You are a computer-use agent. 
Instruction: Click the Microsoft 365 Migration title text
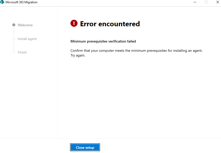22,2
